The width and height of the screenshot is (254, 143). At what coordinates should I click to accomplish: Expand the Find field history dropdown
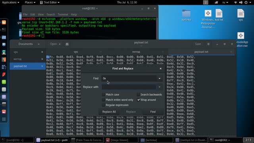coord(160,79)
